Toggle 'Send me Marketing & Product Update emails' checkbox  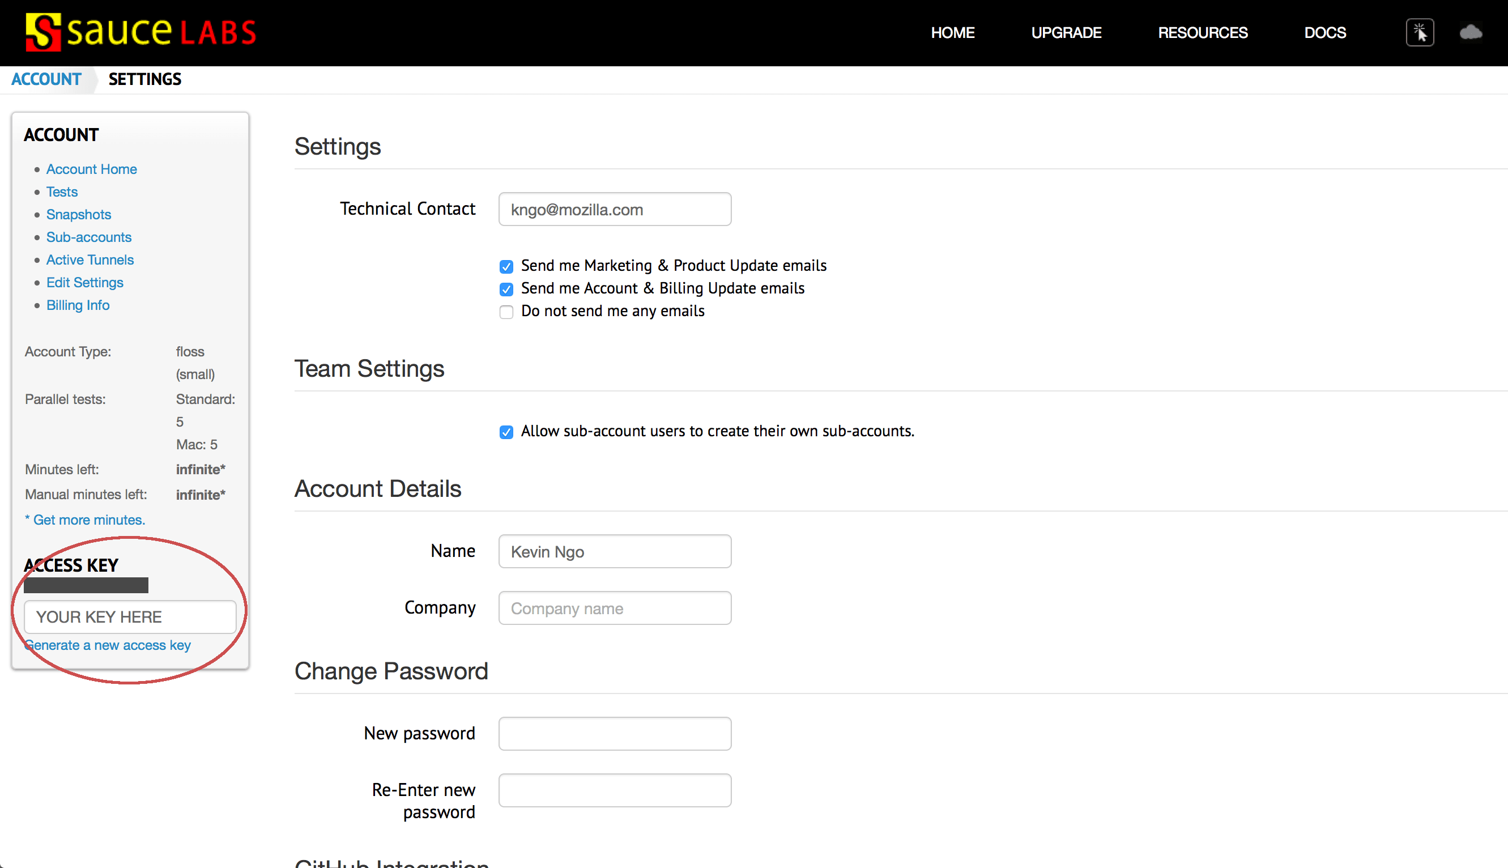[x=505, y=265]
